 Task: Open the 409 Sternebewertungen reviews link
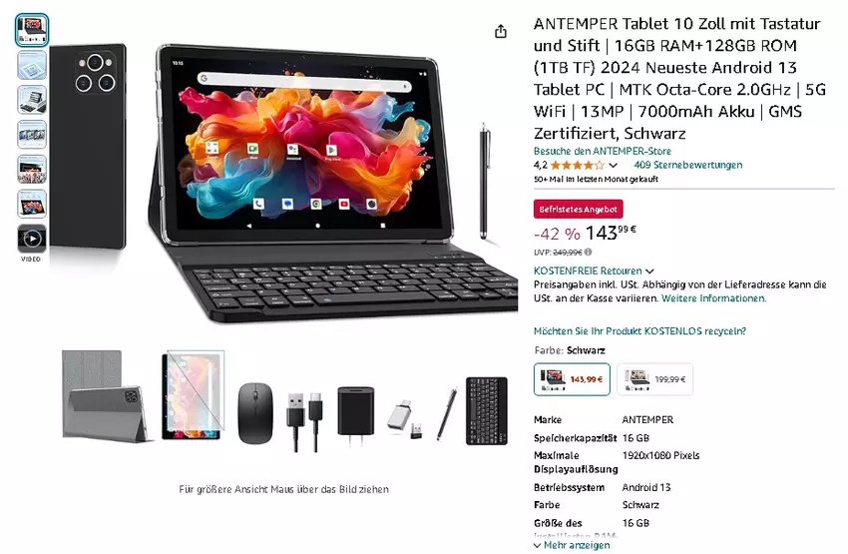click(688, 165)
